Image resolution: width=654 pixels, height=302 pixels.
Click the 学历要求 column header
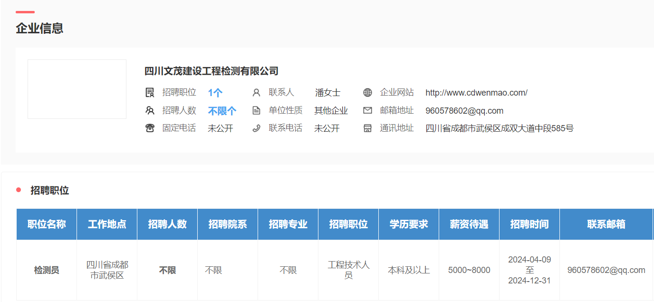409,224
